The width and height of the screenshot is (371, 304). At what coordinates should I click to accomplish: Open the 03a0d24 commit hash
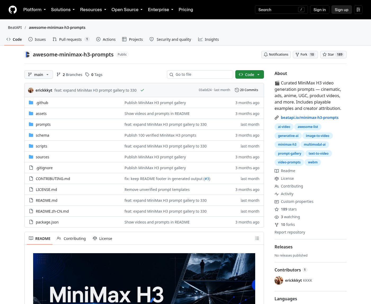point(205,90)
